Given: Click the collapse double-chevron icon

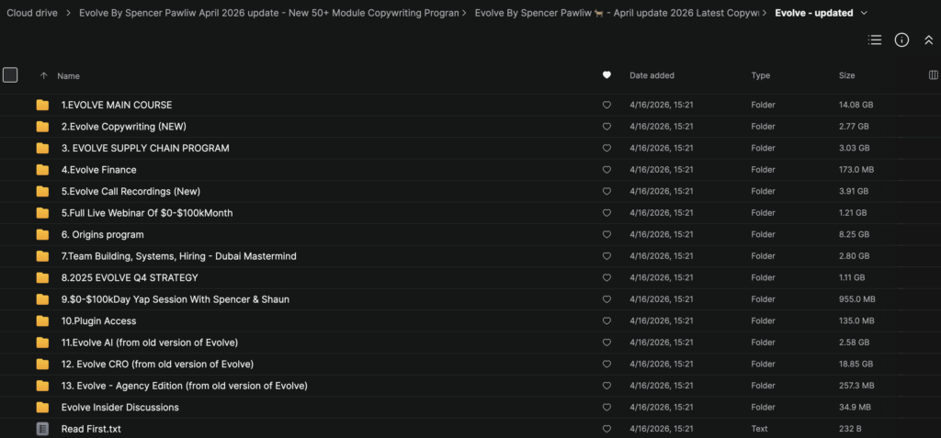Looking at the screenshot, I should (x=929, y=40).
